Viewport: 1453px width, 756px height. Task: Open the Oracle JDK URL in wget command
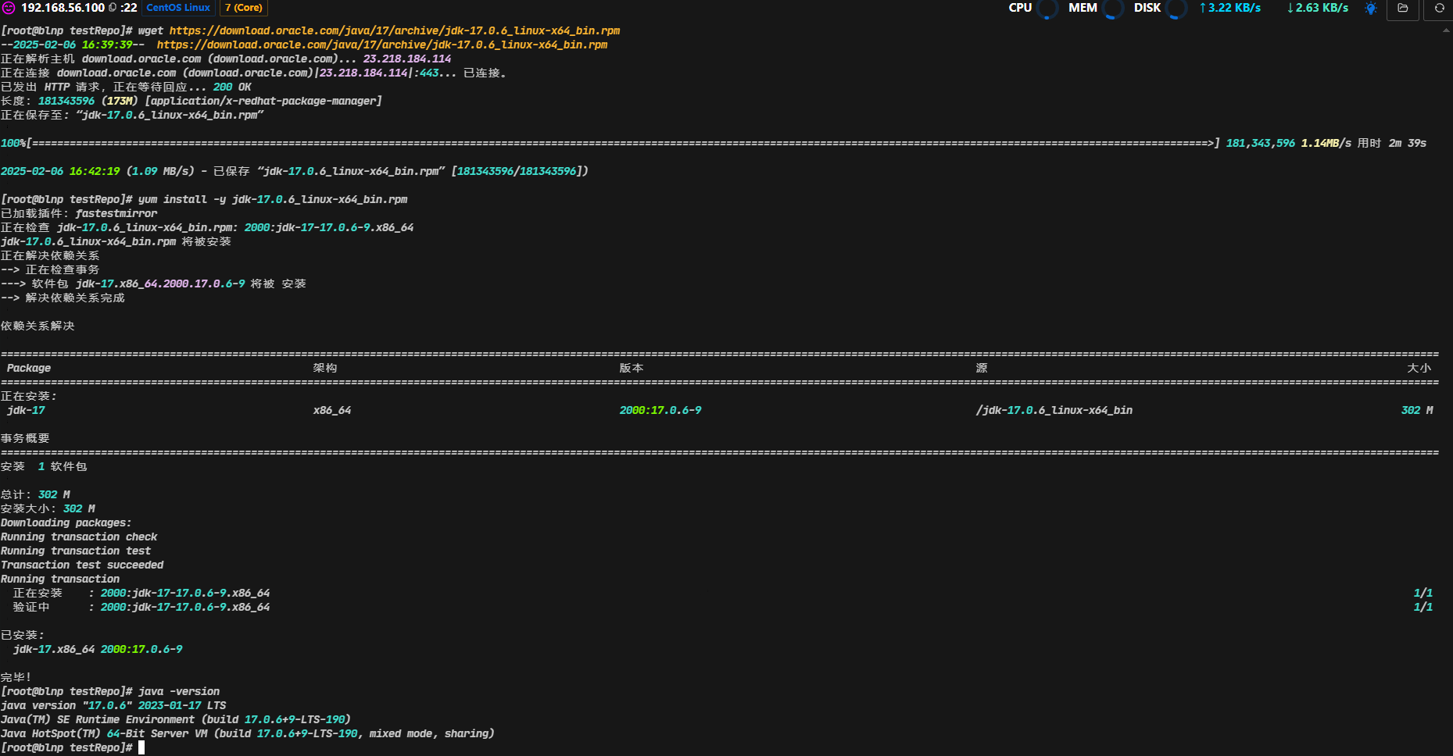pos(395,30)
